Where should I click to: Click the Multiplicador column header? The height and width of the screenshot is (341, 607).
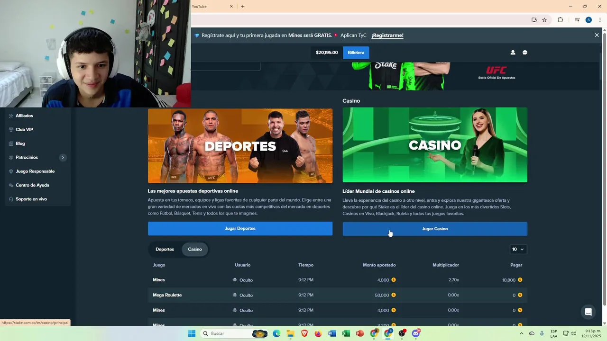[x=446, y=265]
